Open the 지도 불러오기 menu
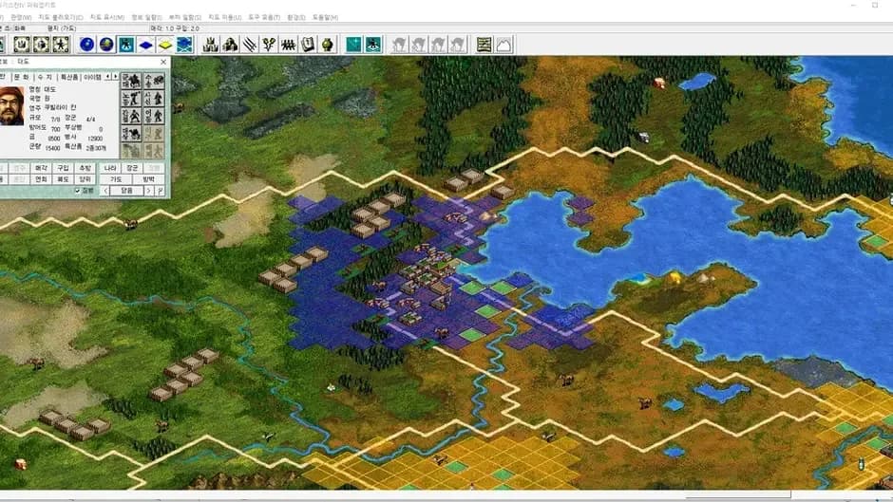Screen dimensions: 893x502 61,18
